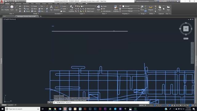
Task: Click the ByLayer color swatch
Action: point(123,6)
